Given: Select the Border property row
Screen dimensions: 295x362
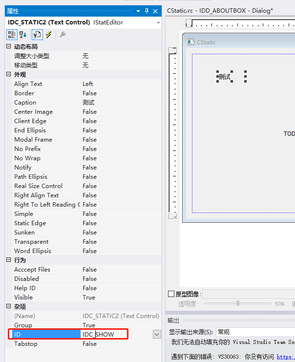Looking at the screenshot, I should [87, 93].
